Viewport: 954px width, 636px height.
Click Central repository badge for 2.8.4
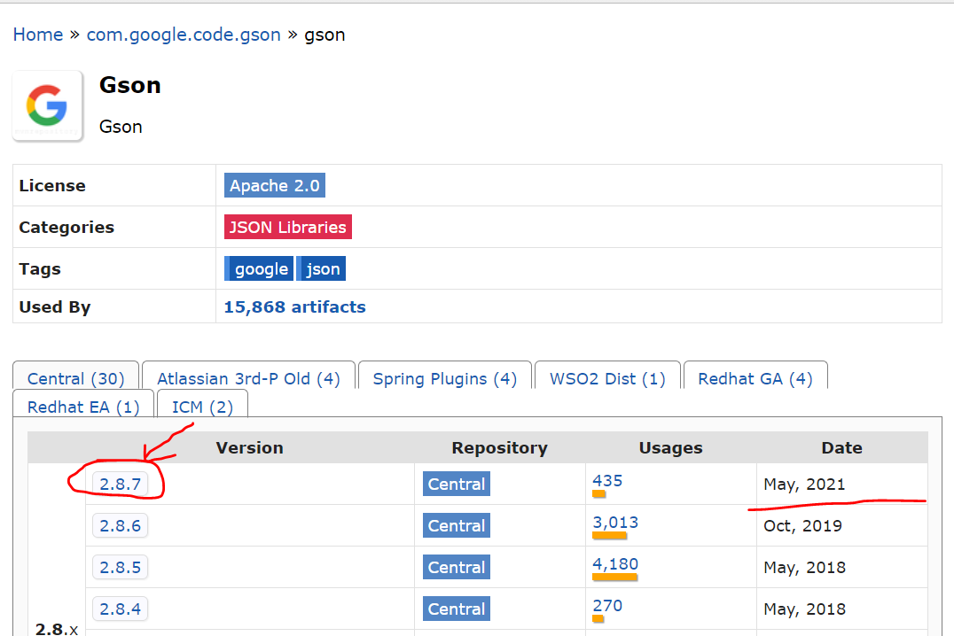(x=457, y=609)
